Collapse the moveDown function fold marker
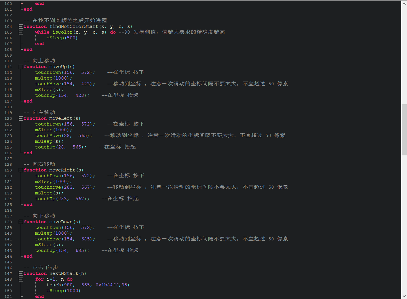 pos(21,222)
